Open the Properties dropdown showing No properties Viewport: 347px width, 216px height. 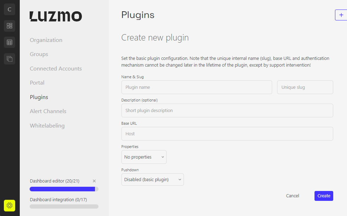(144, 157)
